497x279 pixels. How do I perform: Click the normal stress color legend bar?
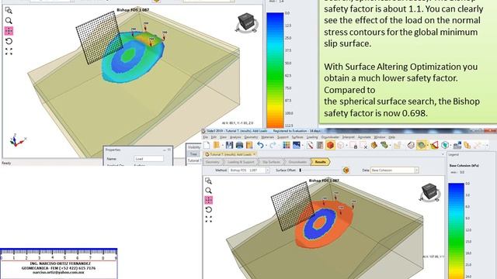point(275,71)
